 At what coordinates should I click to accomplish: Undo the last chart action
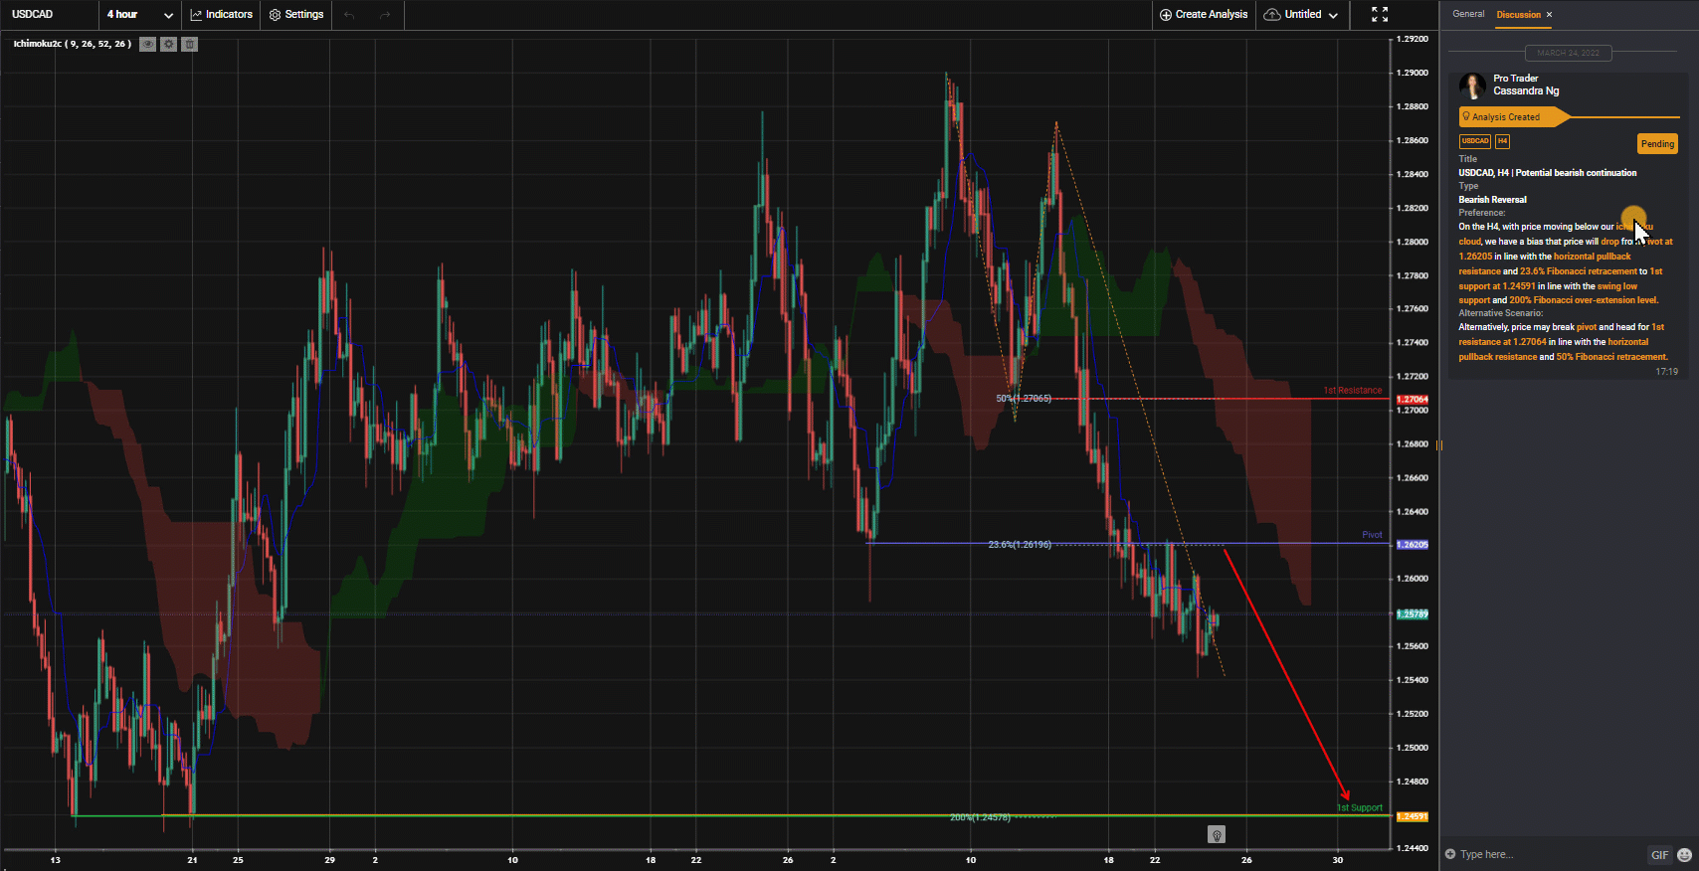click(x=349, y=14)
